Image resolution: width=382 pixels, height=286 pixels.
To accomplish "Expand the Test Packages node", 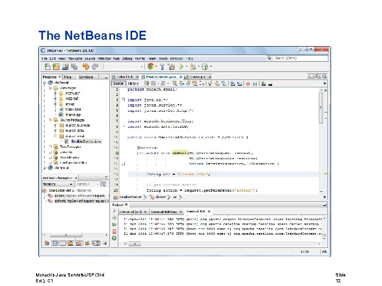I will click(50, 146).
